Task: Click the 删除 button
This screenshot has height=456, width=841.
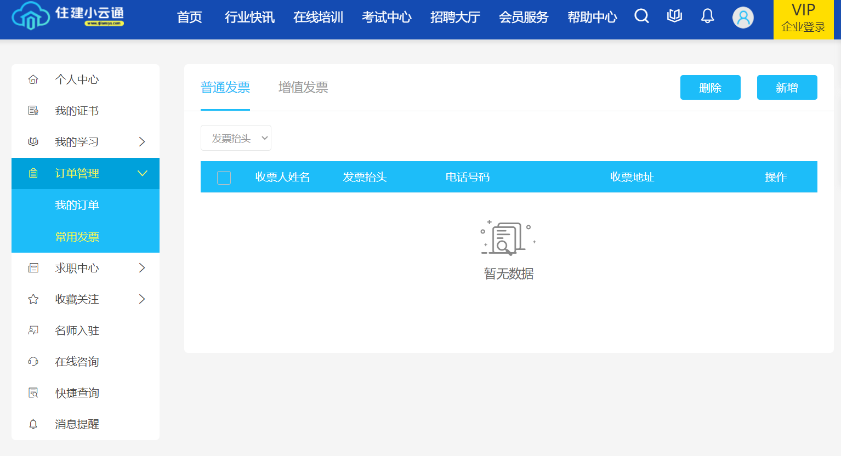Action: click(x=710, y=88)
